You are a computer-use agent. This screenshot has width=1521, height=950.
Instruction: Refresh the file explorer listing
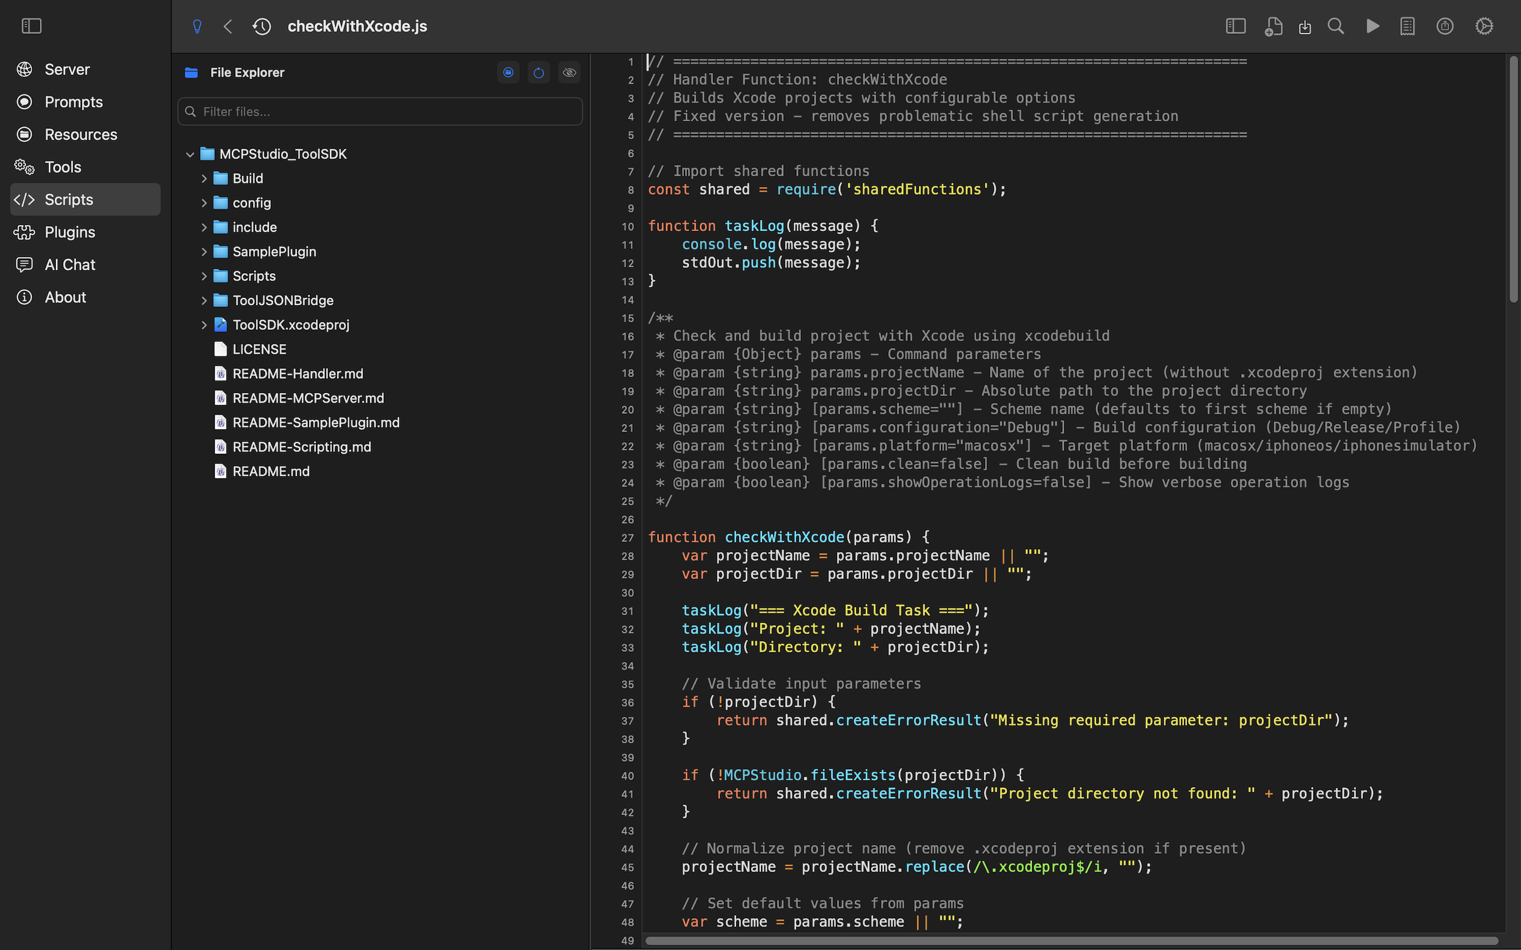(x=539, y=73)
